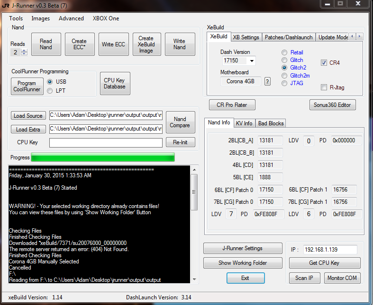Click 6BL [CF] Patch 1 value 16756
This screenshot has width=373, height=305.
click(x=344, y=190)
